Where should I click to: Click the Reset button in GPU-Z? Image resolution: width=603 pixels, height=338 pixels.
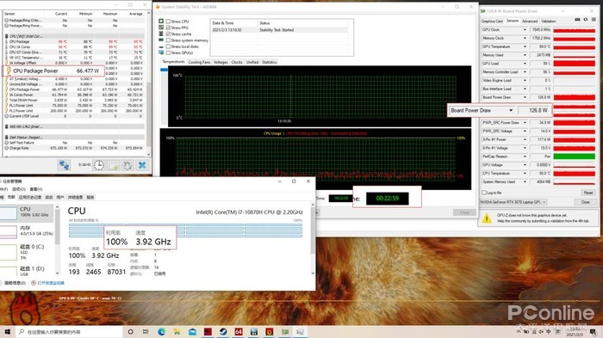[588, 193]
